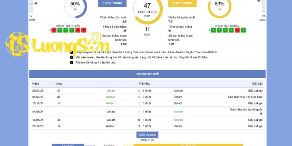Screen dimensions: 292x146
Task: Click info icon beside Borja Mayoral fact
Action: [x=72, y=52]
